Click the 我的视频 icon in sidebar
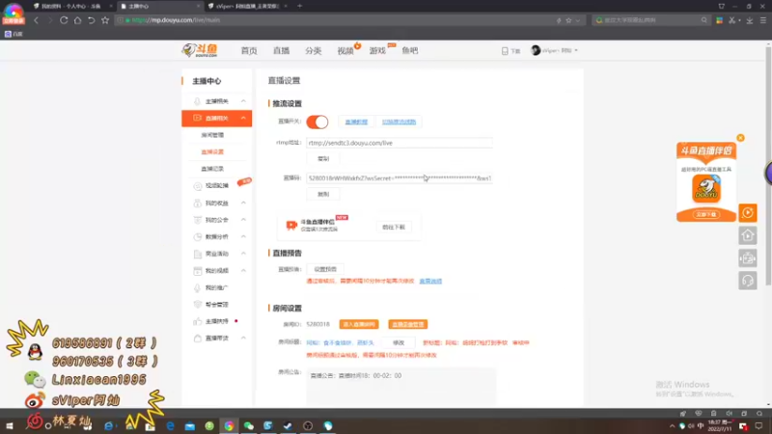 click(x=198, y=271)
